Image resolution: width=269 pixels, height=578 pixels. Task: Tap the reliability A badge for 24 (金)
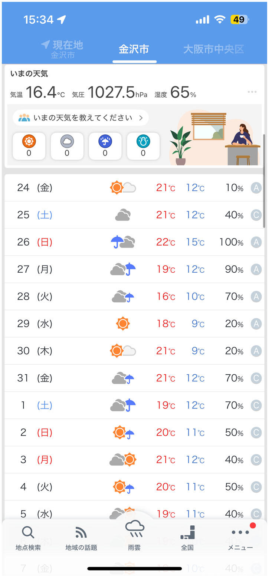(x=256, y=188)
